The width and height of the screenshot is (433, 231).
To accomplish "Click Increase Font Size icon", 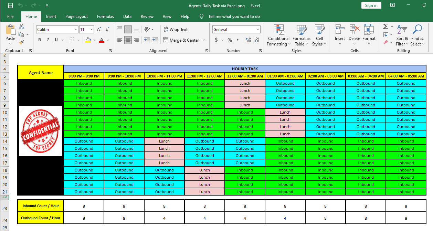I will (99, 30).
